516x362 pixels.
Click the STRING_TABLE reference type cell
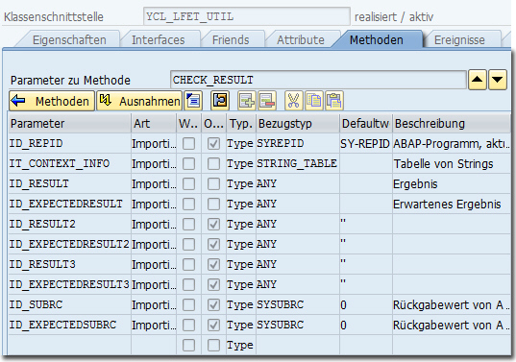pos(298,164)
